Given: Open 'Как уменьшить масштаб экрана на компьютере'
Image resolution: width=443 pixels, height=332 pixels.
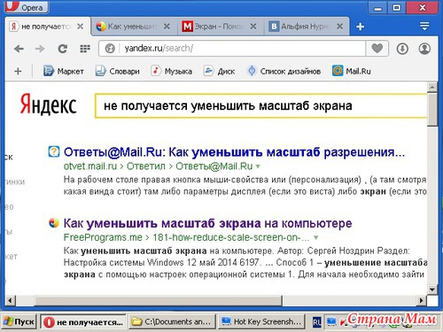Looking at the screenshot, I should [207, 223].
